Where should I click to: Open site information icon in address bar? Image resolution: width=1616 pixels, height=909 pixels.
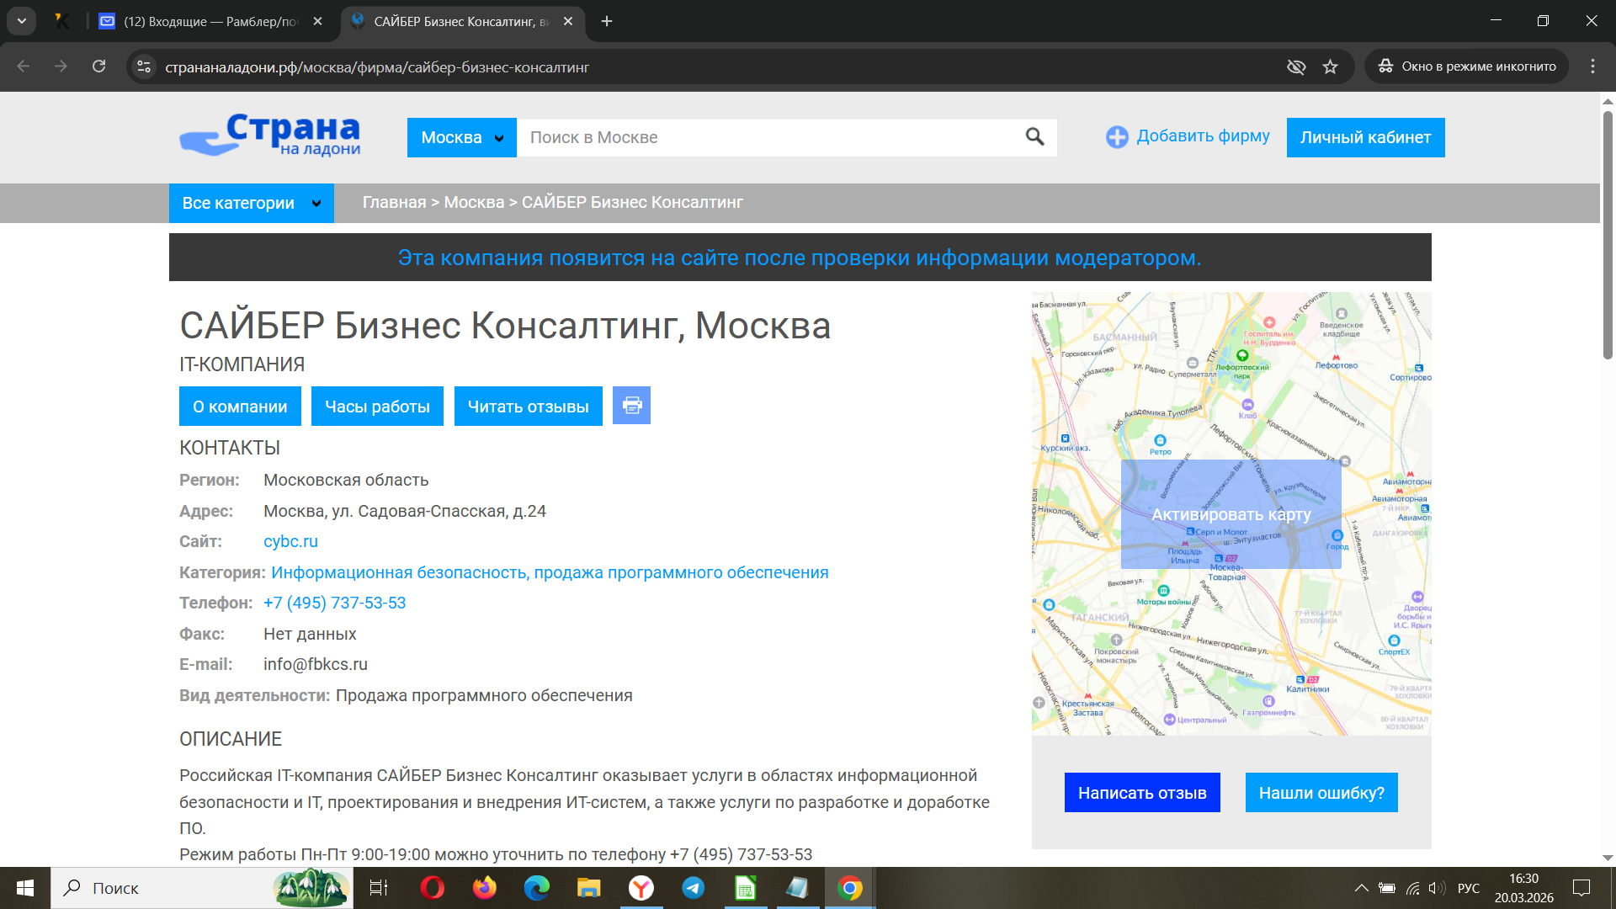pyautogui.click(x=144, y=67)
